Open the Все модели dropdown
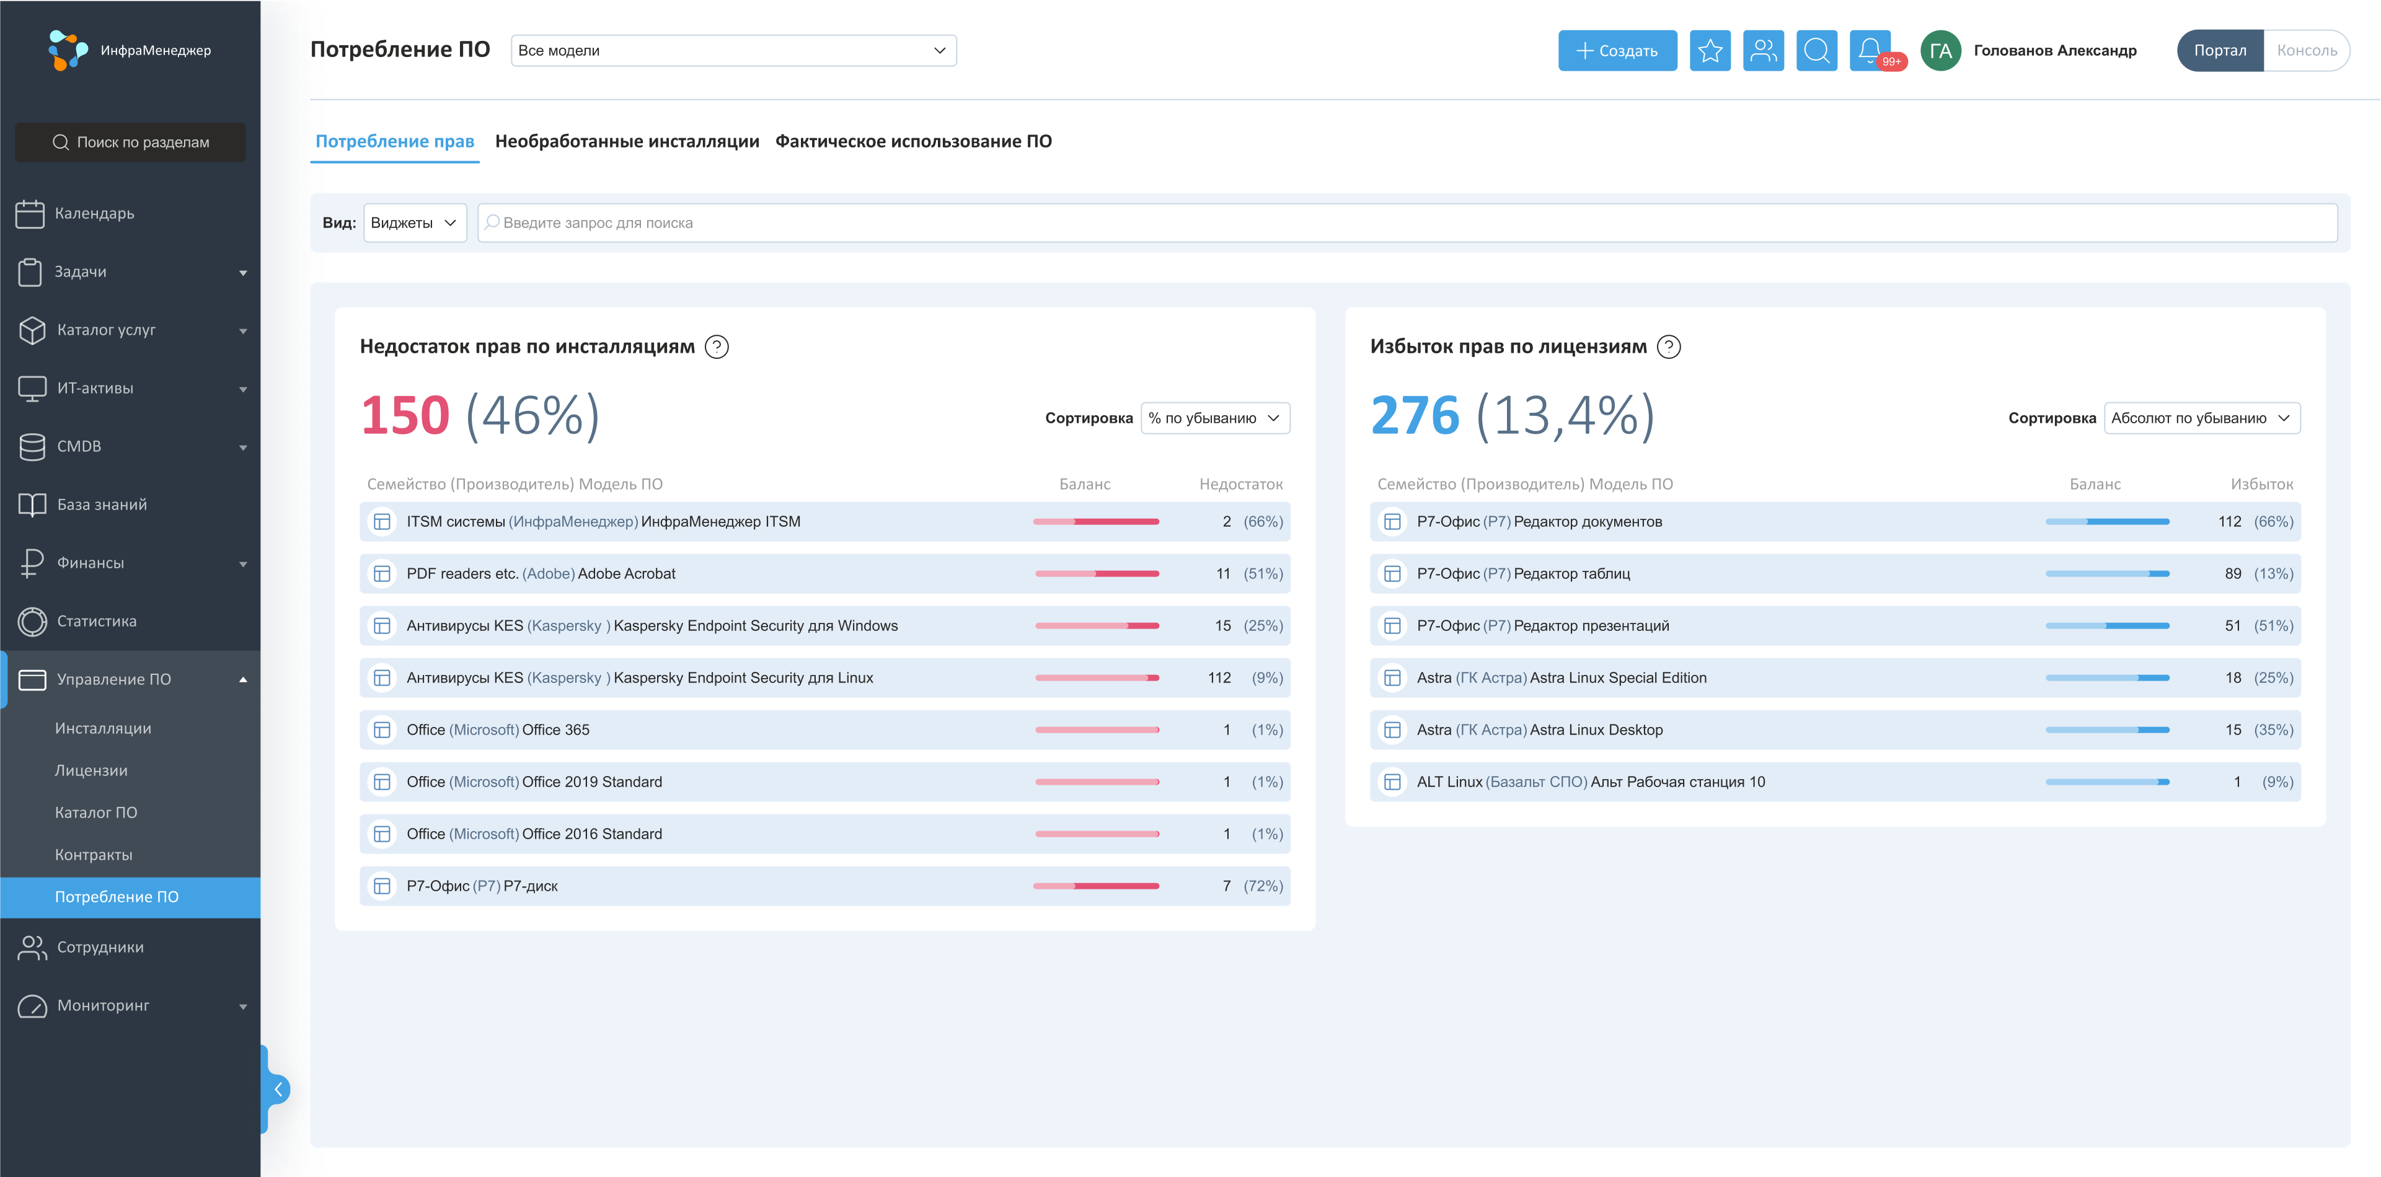 (x=733, y=51)
